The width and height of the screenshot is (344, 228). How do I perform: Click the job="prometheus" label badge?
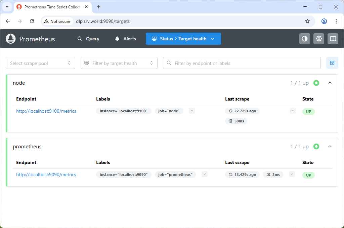[x=175, y=175]
